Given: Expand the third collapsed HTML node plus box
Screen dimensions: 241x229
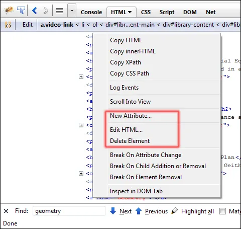Looking at the screenshot, I should tap(81, 174).
